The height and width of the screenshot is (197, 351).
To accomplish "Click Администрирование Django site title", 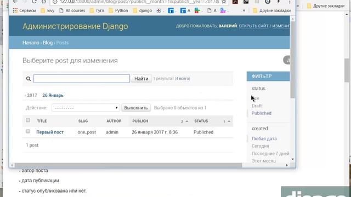I will (75, 26).
